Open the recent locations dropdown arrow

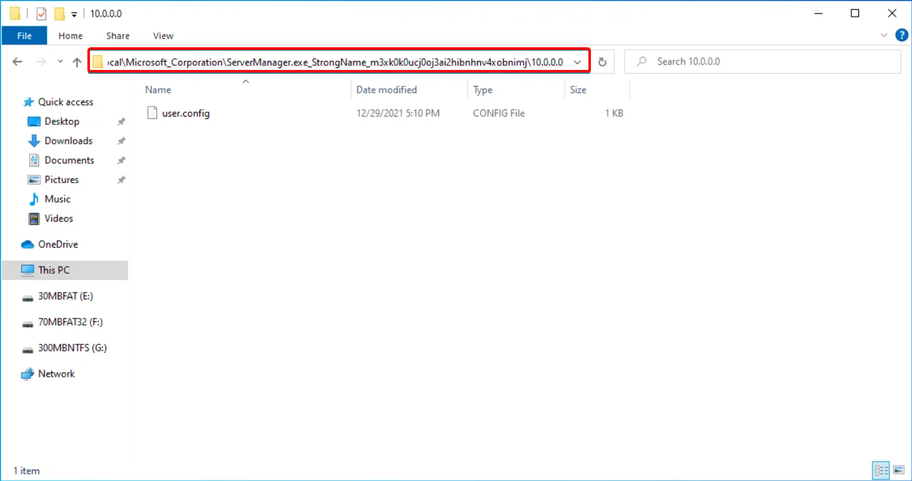click(60, 62)
